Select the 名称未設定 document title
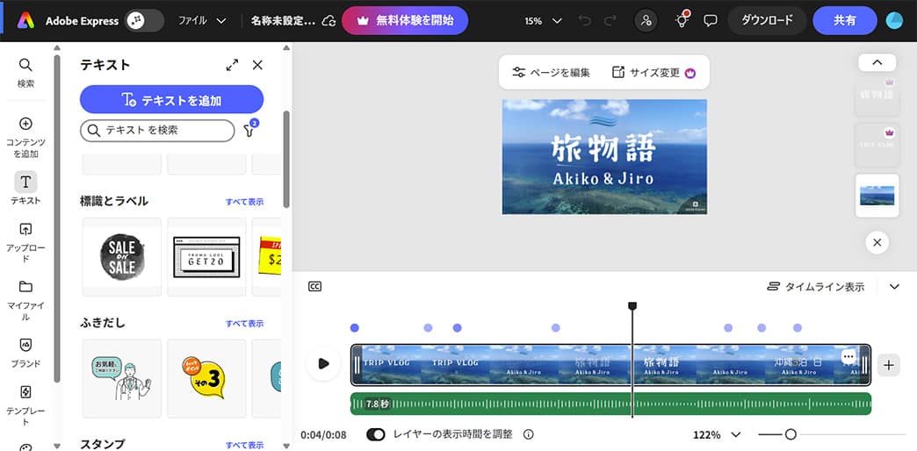Viewport: 917px width, 451px height. (x=283, y=21)
